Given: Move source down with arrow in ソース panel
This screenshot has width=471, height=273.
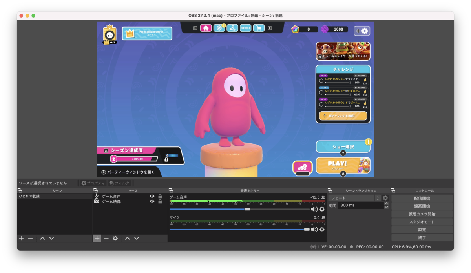Looking at the screenshot, I should click(137, 238).
